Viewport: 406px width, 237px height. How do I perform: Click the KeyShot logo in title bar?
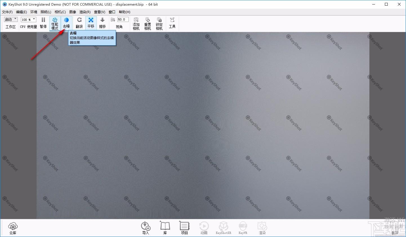5,4
